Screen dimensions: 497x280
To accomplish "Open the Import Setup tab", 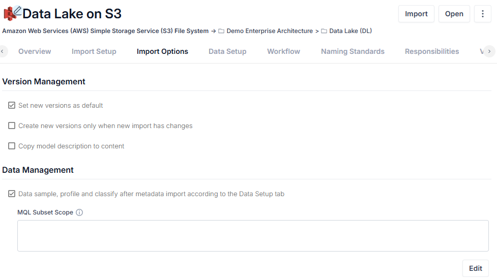I will tap(94, 51).
